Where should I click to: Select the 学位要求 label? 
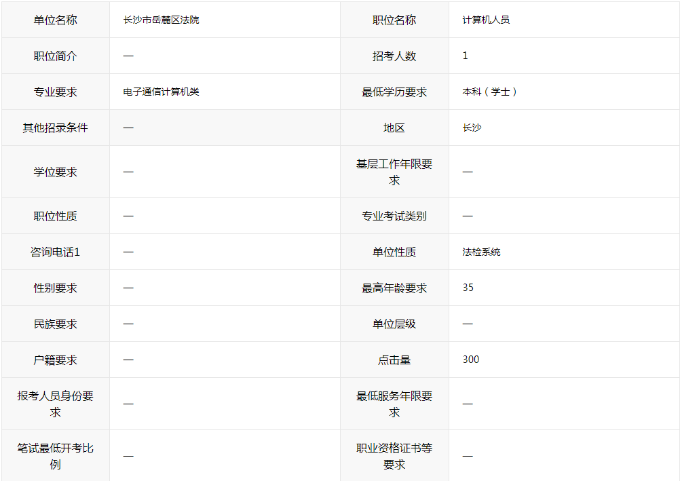coord(56,172)
